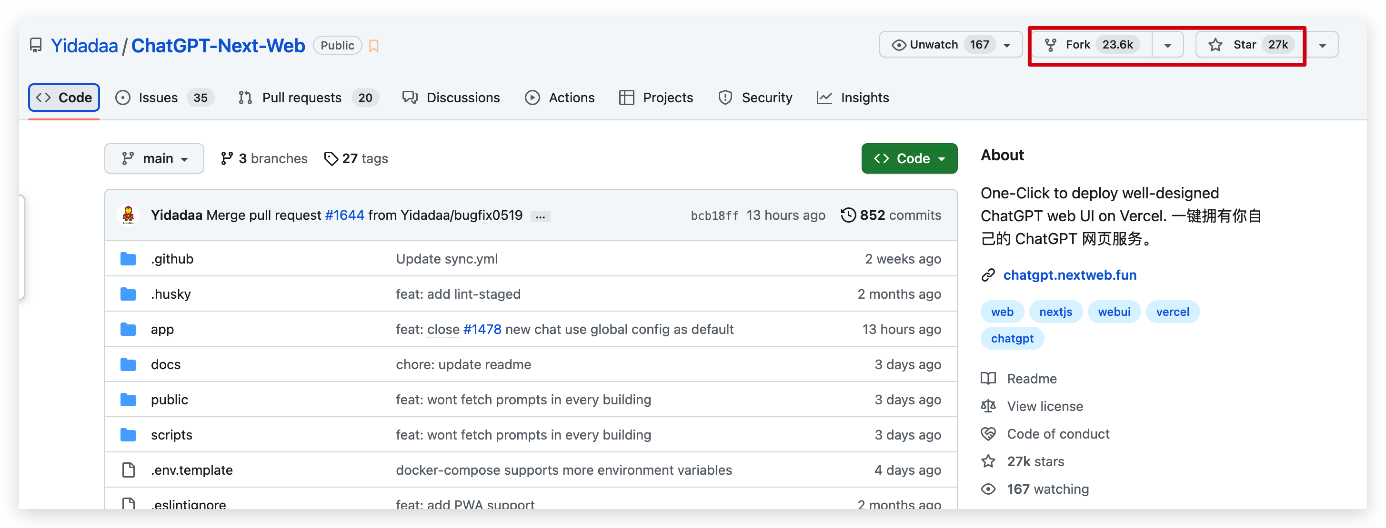Screen dimensions: 1386x528
Task: Click the orange bookmark icon next to Public
Action: pyautogui.click(x=374, y=46)
